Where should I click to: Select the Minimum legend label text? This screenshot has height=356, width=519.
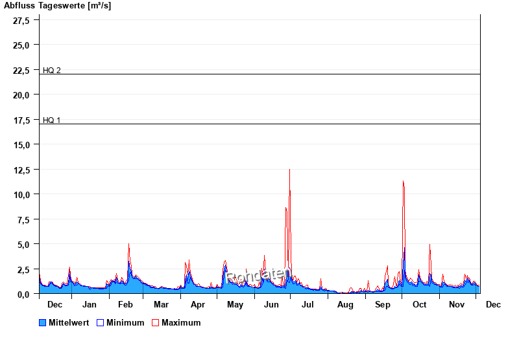click(x=125, y=322)
